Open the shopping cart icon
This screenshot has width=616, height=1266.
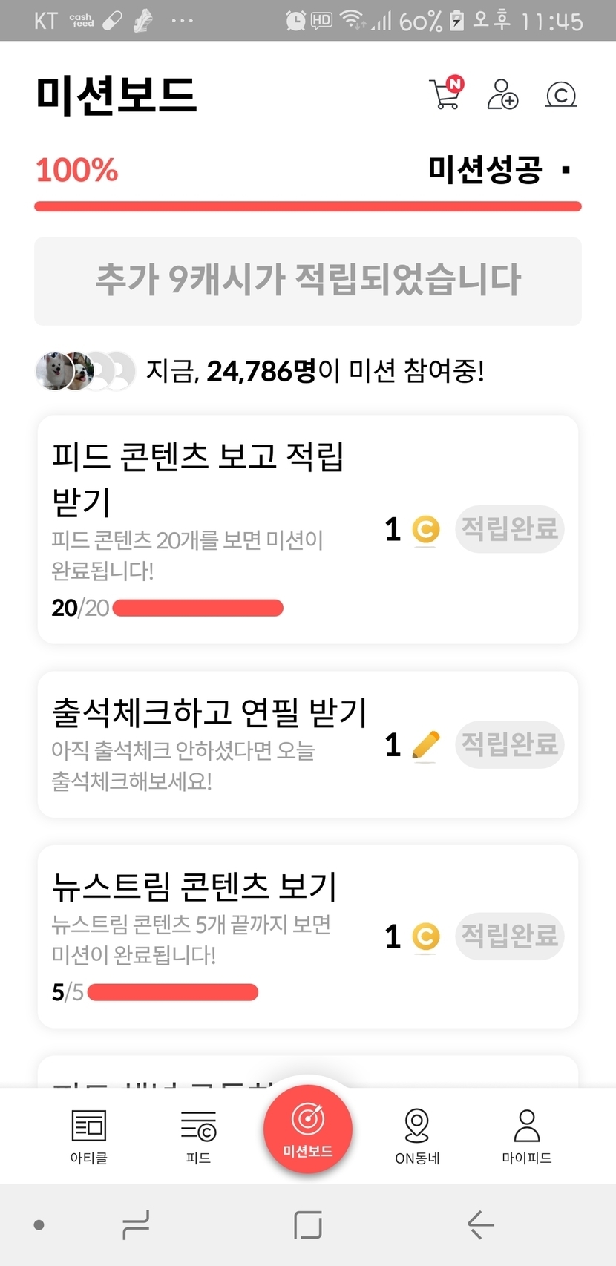click(x=446, y=94)
